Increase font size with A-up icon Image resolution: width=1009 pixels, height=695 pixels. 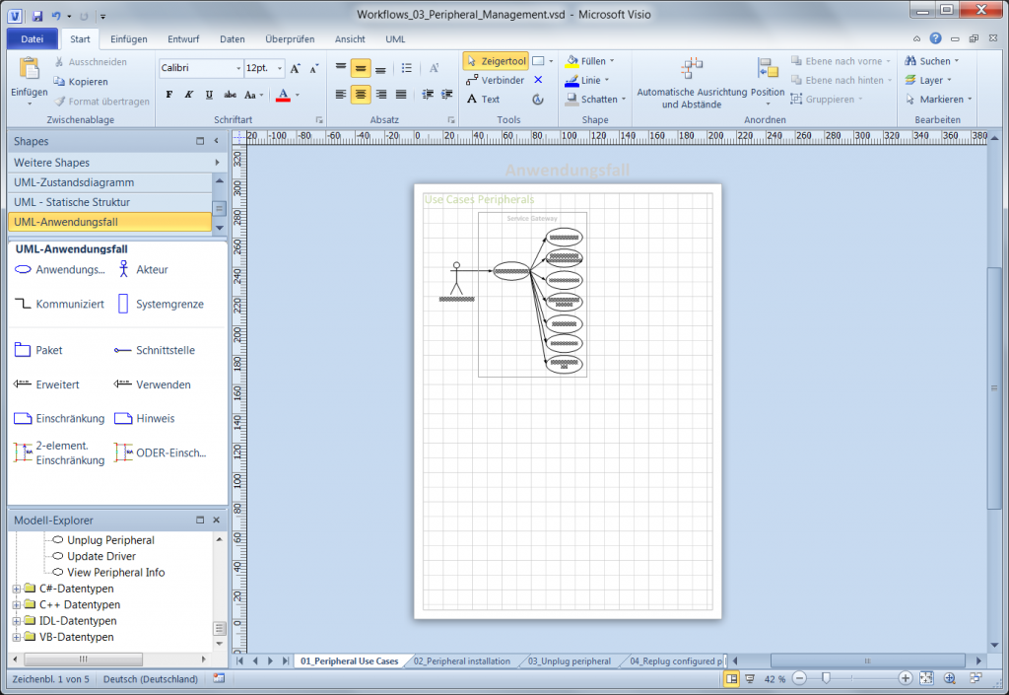[x=296, y=68]
